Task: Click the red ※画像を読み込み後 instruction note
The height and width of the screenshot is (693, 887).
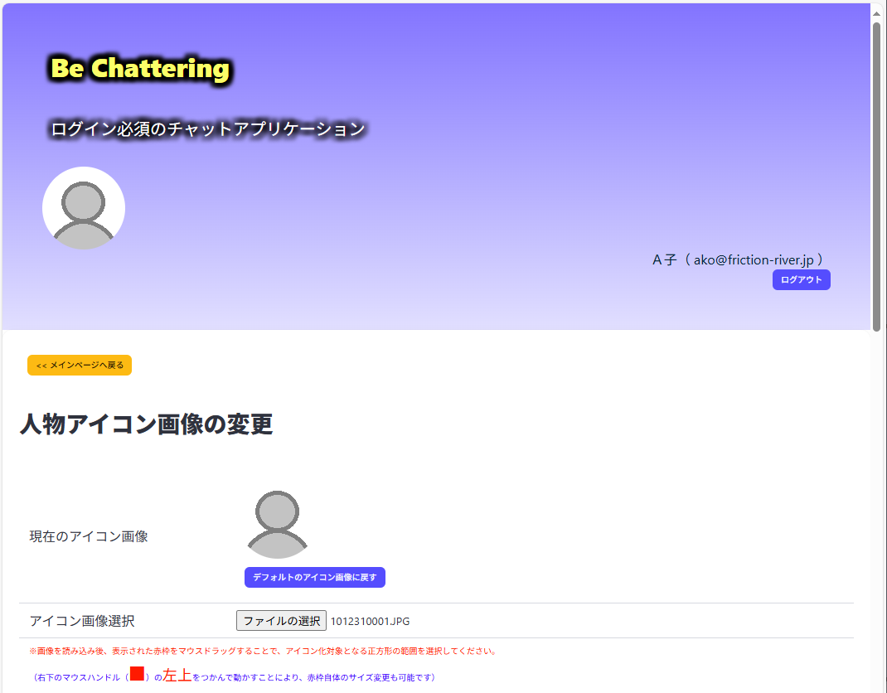Action: (x=264, y=651)
